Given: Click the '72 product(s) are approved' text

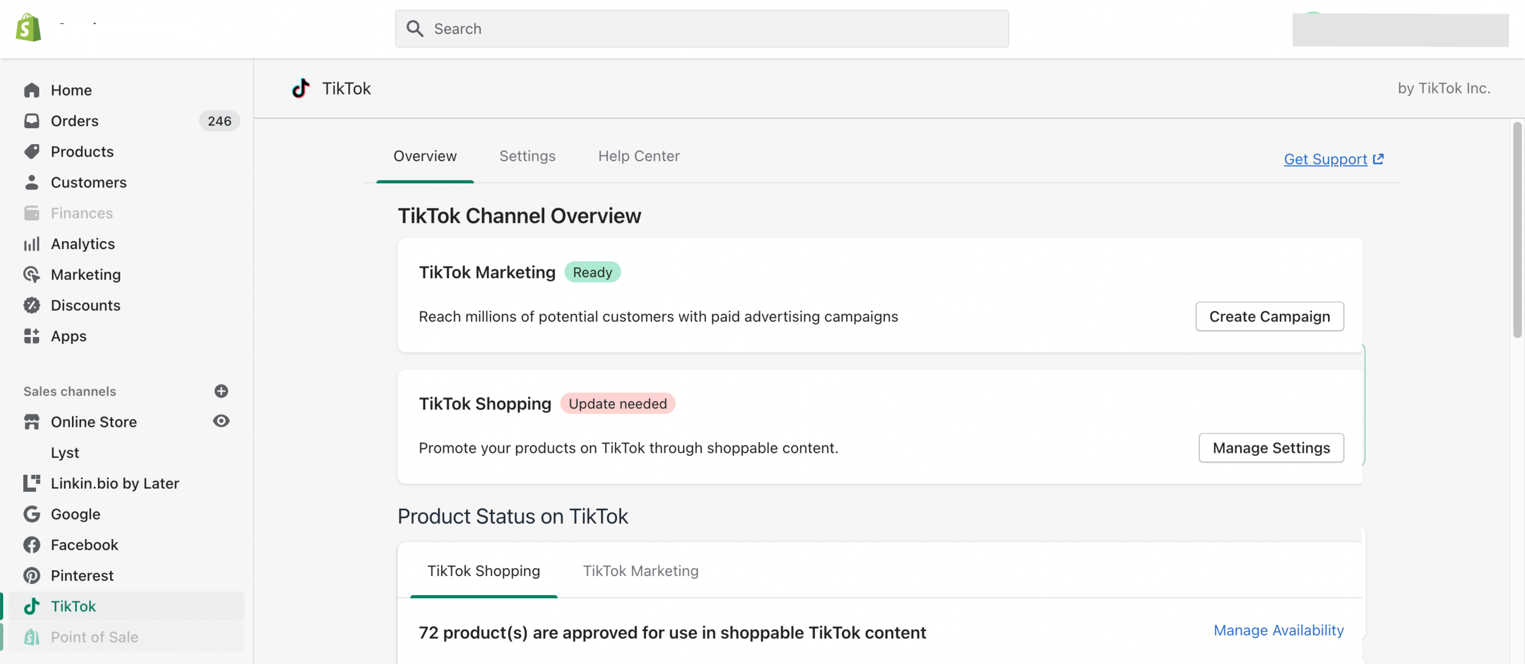Looking at the screenshot, I should [672, 632].
